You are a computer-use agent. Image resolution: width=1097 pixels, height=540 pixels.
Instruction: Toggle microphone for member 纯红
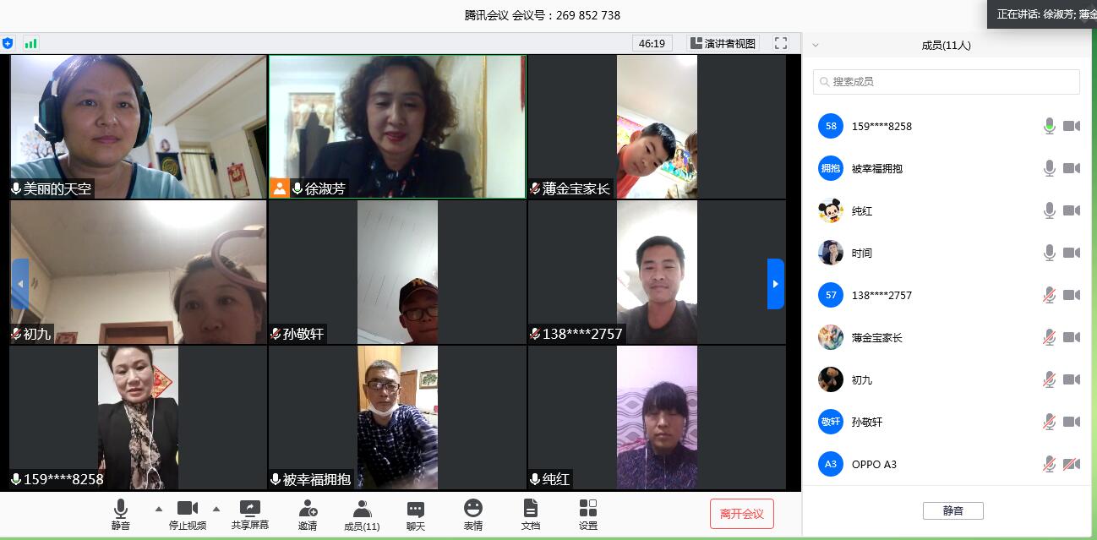[x=1050, y=210]
